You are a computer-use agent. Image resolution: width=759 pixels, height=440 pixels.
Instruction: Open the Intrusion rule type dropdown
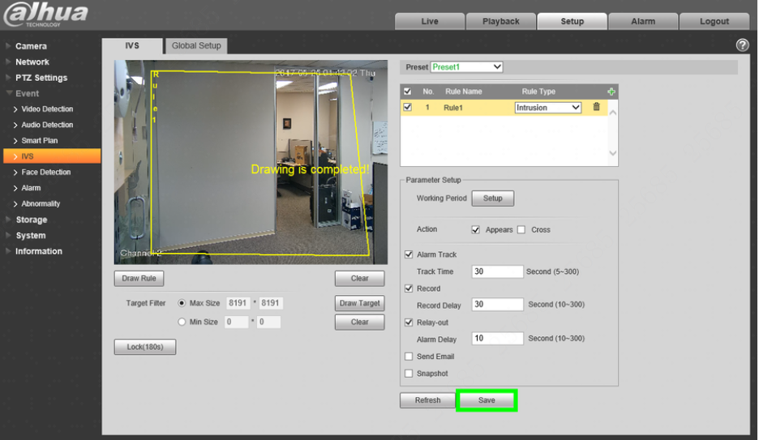pyautogui.click(x=547, y=107)
